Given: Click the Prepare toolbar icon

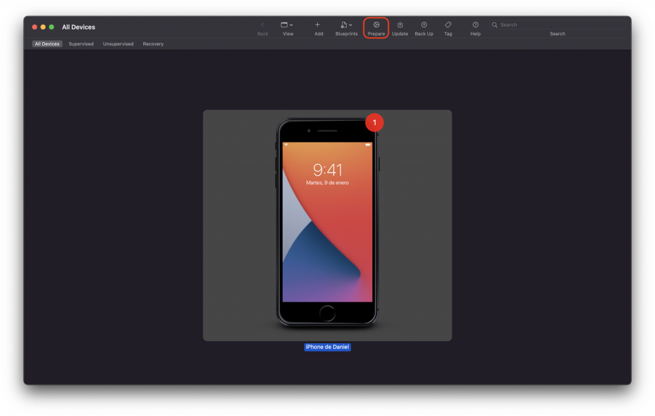Looking at the screenshot, I should click(376, 25).
